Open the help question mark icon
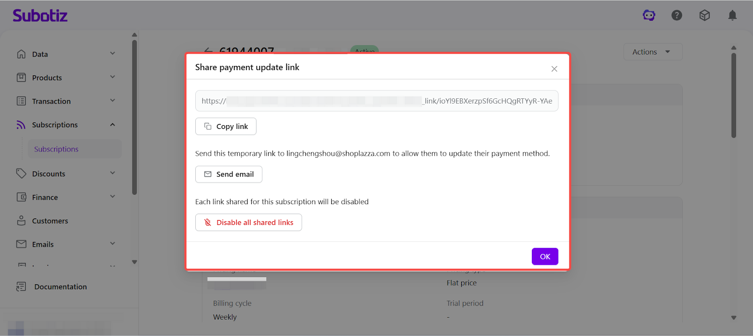 click(677, 16)
